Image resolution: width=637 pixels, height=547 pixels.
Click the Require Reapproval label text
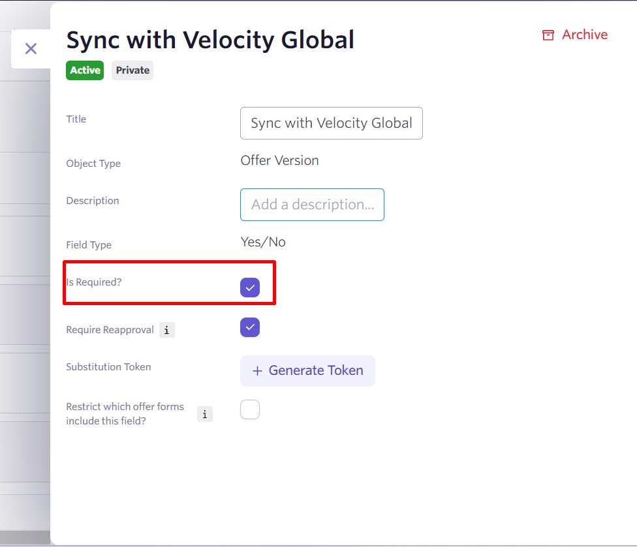pos(110,330)
